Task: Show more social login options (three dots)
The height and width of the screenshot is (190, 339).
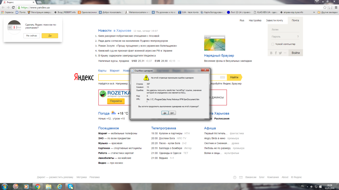Action: pyautogui.click(x=285, y=53)
